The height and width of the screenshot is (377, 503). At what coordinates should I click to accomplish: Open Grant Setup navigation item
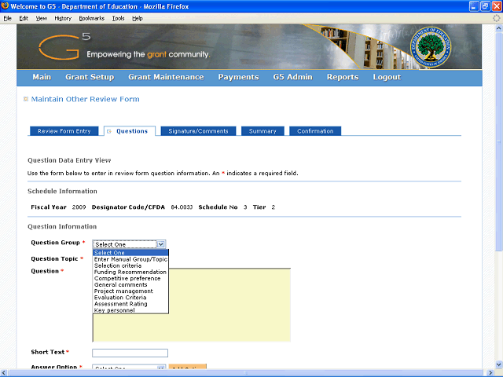[90, 77]
